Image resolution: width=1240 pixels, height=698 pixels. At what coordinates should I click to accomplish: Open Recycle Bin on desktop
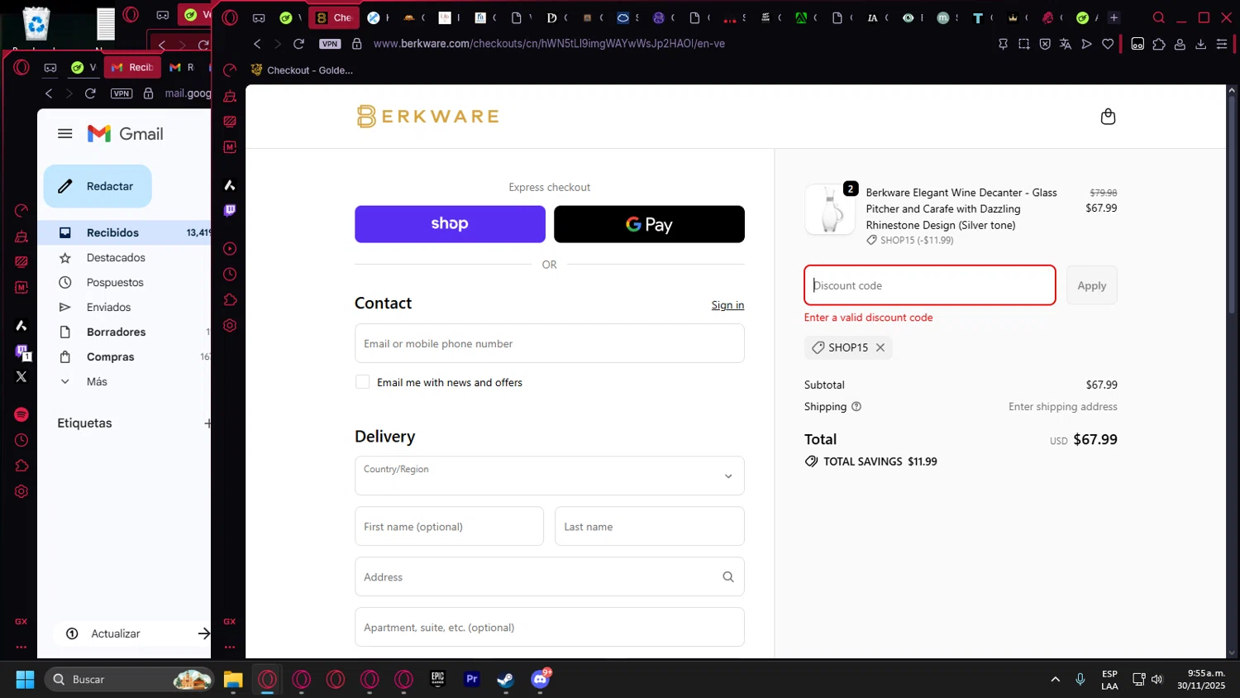click(36, 23)
